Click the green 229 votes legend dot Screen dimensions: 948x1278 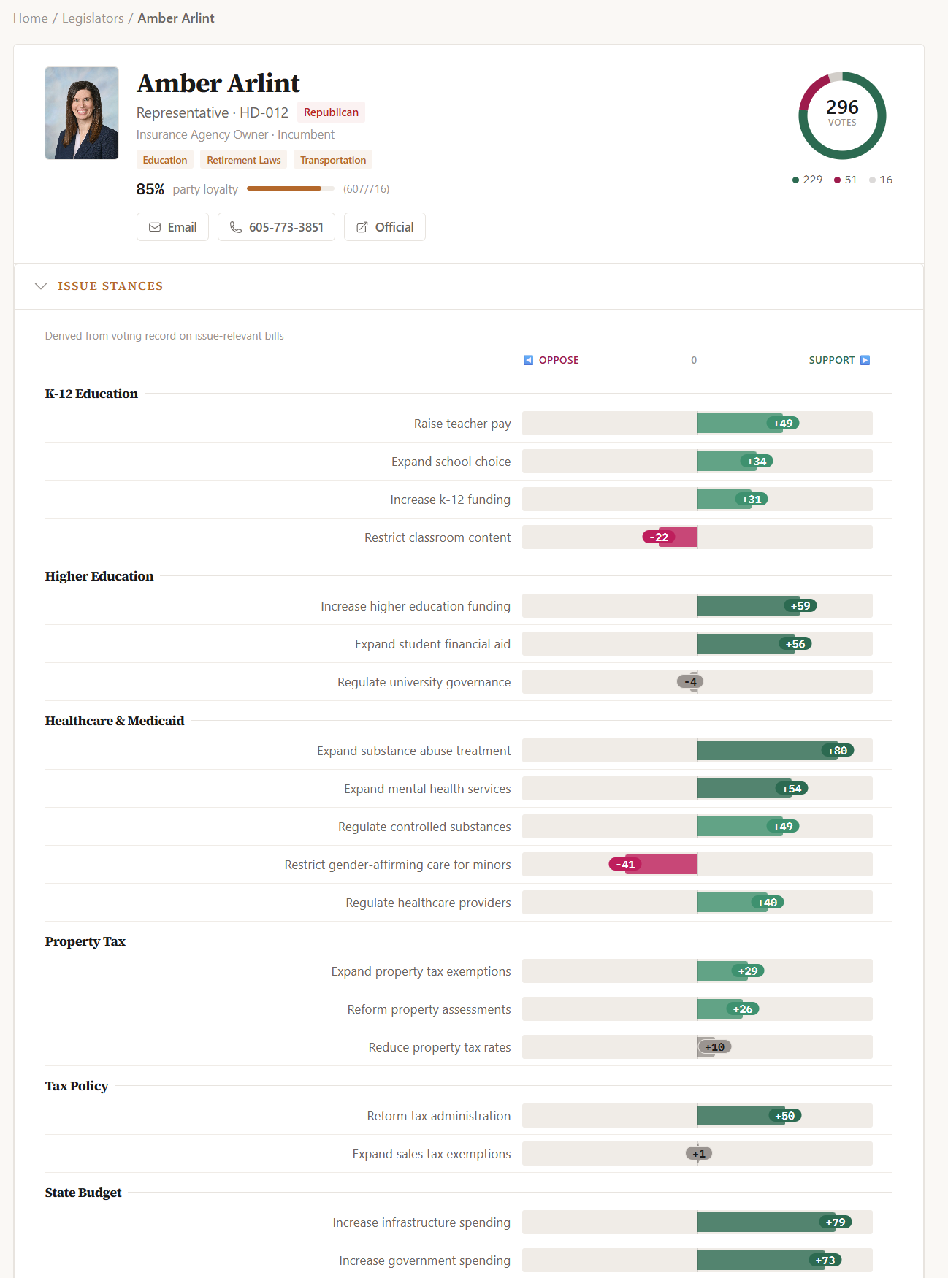tap(796, 180)
